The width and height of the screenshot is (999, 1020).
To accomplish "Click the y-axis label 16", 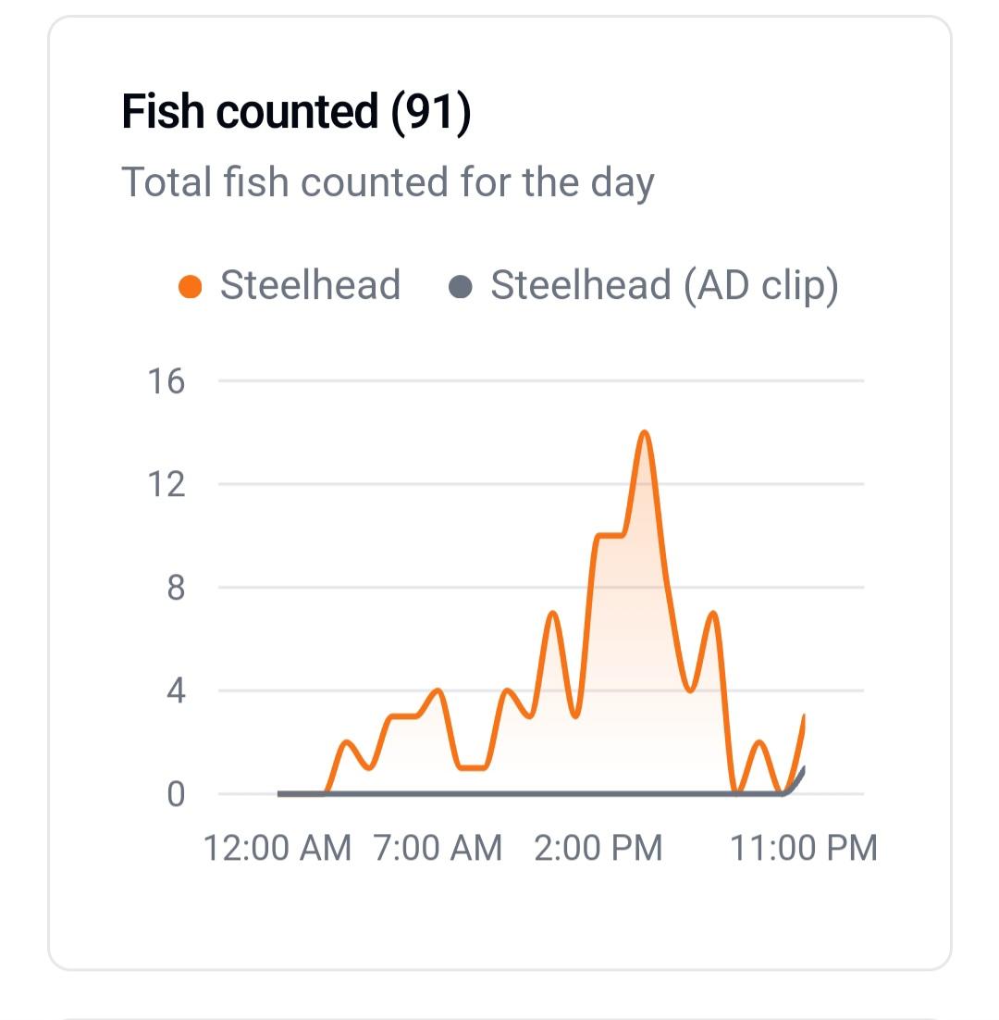I will pyautogui.click(x=166, y=380).
